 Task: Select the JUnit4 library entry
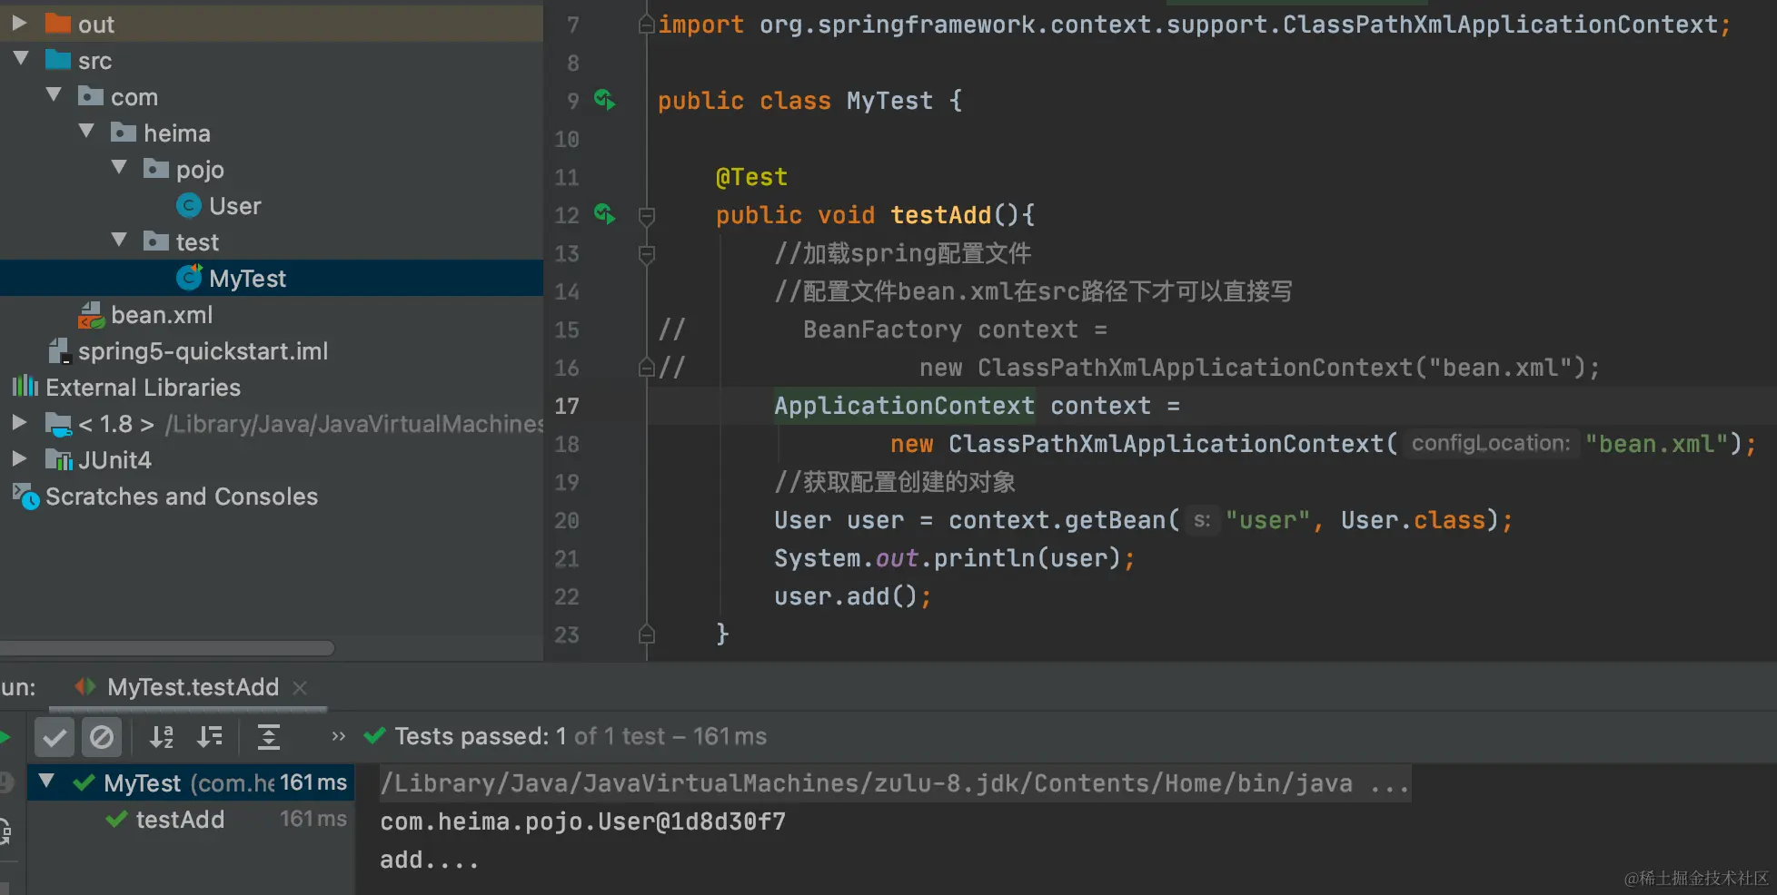(x=114, y=460)
